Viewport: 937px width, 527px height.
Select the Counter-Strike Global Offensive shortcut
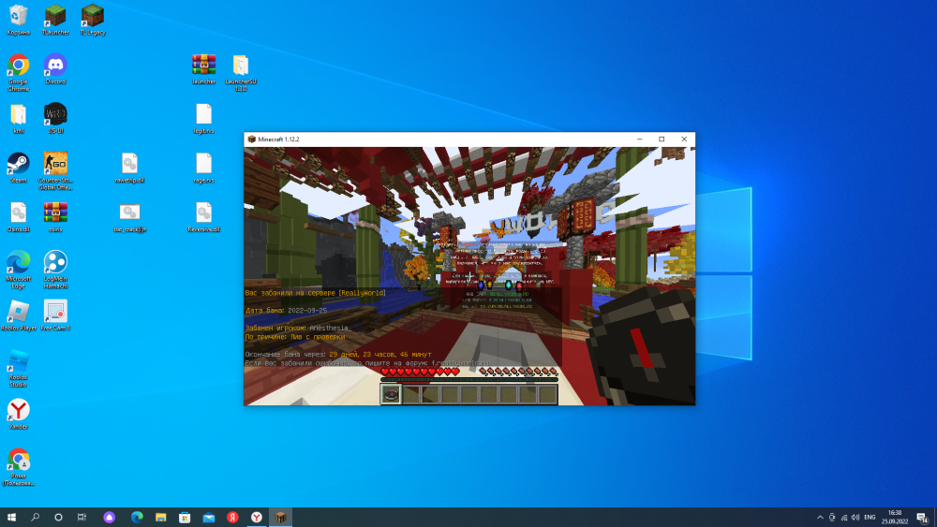click(x=55, y=170)
